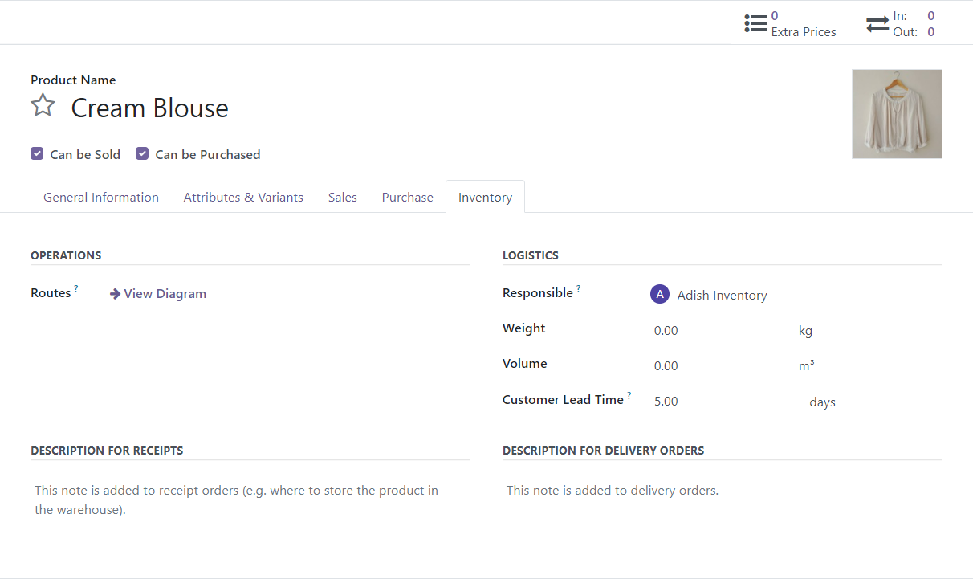
Task: Switch to the General Information tab
Action: [x=101, y=197]
